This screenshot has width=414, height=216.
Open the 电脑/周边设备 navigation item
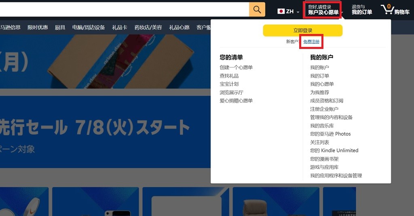[x=89, y=28]
